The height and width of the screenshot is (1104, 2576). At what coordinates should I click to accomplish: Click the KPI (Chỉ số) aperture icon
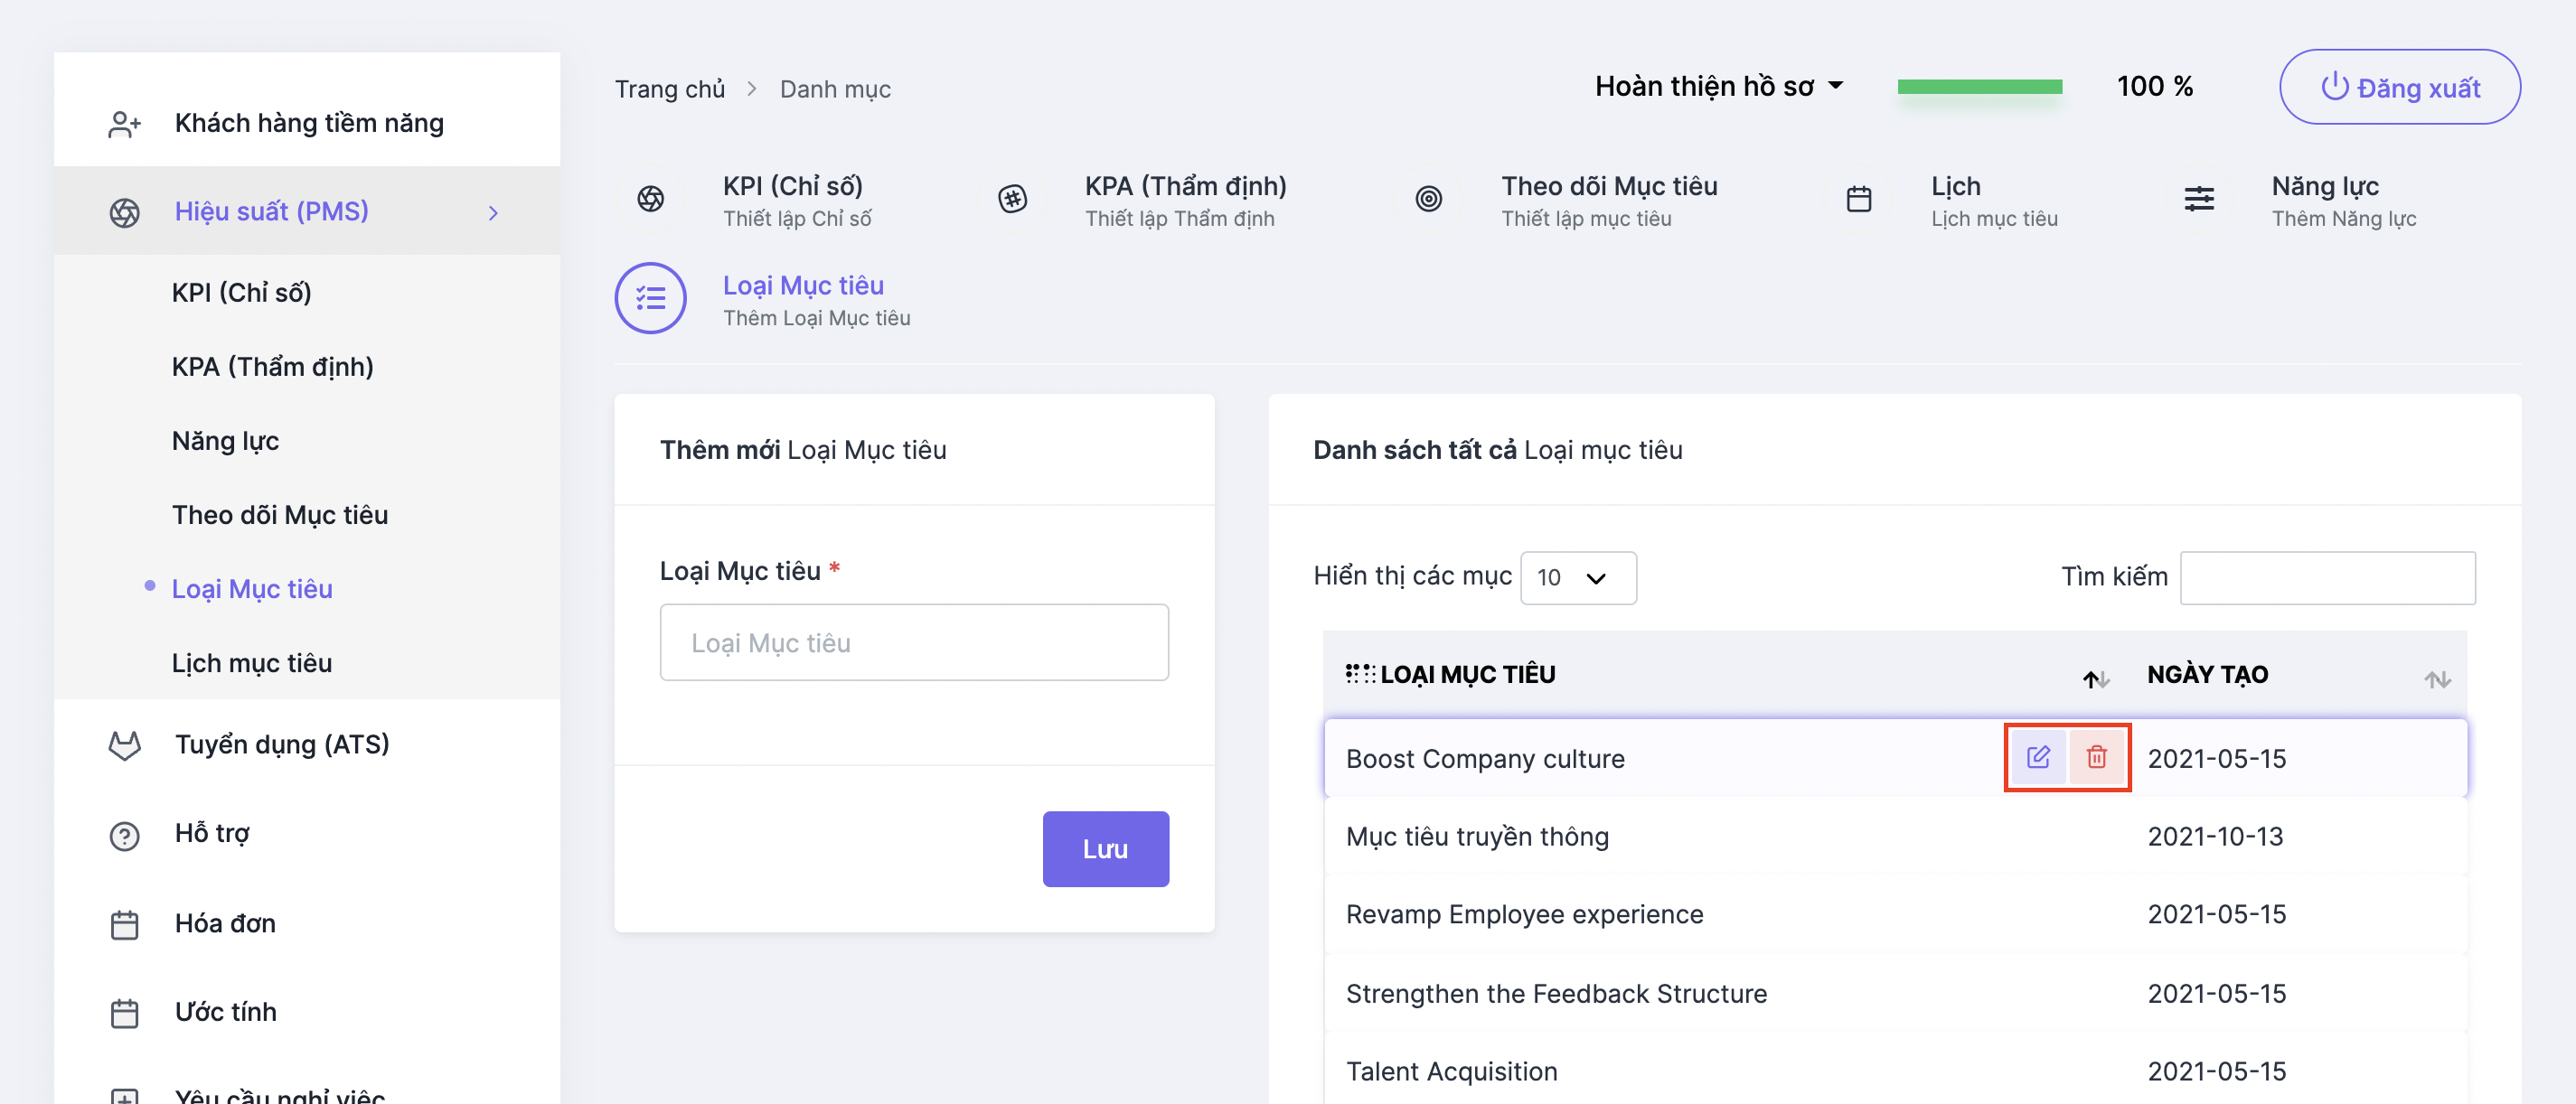651,199
